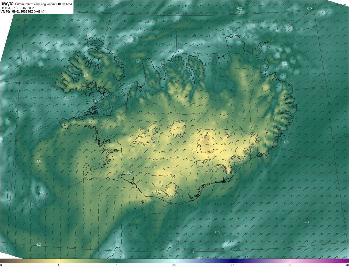Click the 4.2 label southwest of Iceland
Viewport: 349px width, 267px height.
38,244
